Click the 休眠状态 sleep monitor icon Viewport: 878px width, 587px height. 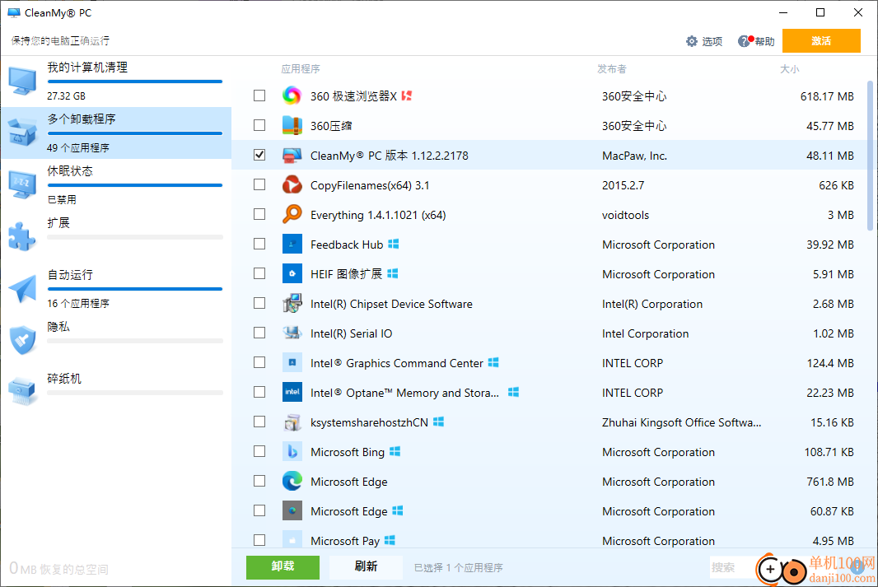coord(22,184)
